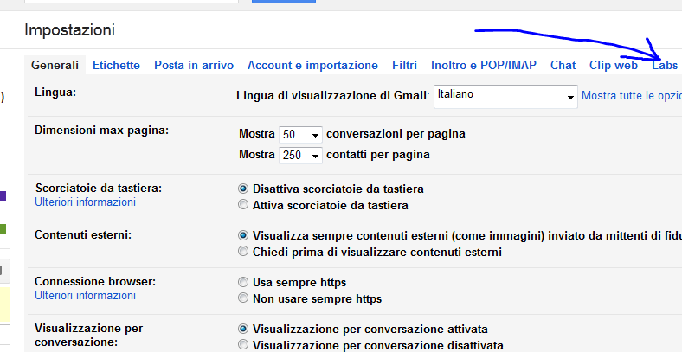This screenshot has height=352, width=682.
Task: Select the Inoltro e POP/IMAP tab
Action: click(x=483, y=65)
